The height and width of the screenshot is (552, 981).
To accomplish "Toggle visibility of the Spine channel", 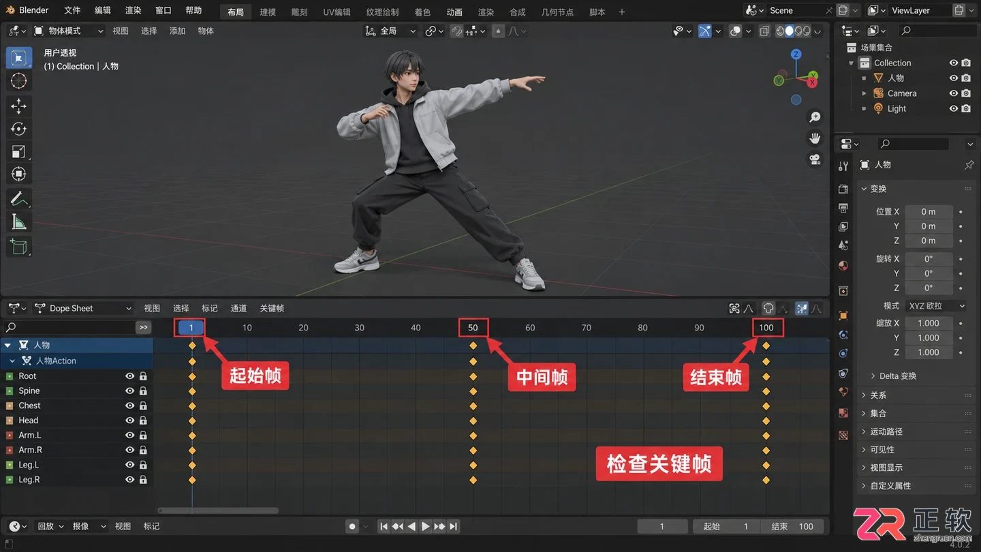I will point(129,391).
